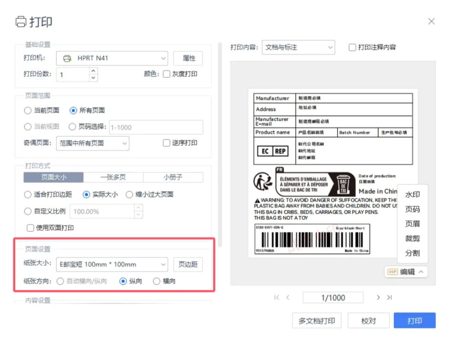This screenshot has height=342, width=450.
Task: Click the settings panel vertical scrollbar
Action: [x=220, y=145]
